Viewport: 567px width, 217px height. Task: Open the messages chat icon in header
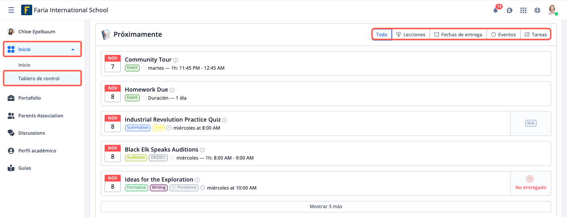[x=509, y=11]
